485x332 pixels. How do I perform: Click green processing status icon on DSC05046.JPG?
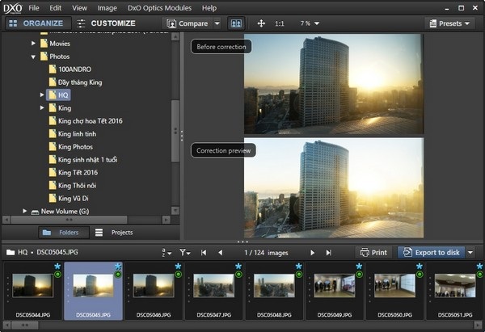178,274
